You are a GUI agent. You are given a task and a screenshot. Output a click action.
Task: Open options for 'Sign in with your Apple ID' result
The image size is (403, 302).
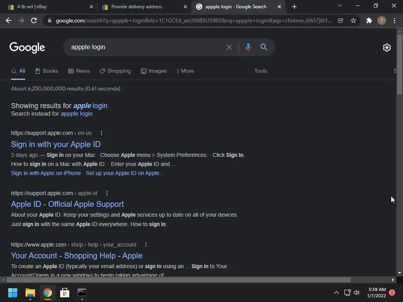(x=102, y=133)
